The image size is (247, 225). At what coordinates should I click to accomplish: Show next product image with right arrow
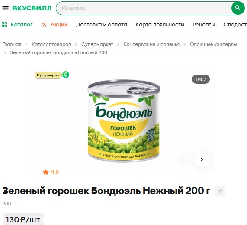202,160
